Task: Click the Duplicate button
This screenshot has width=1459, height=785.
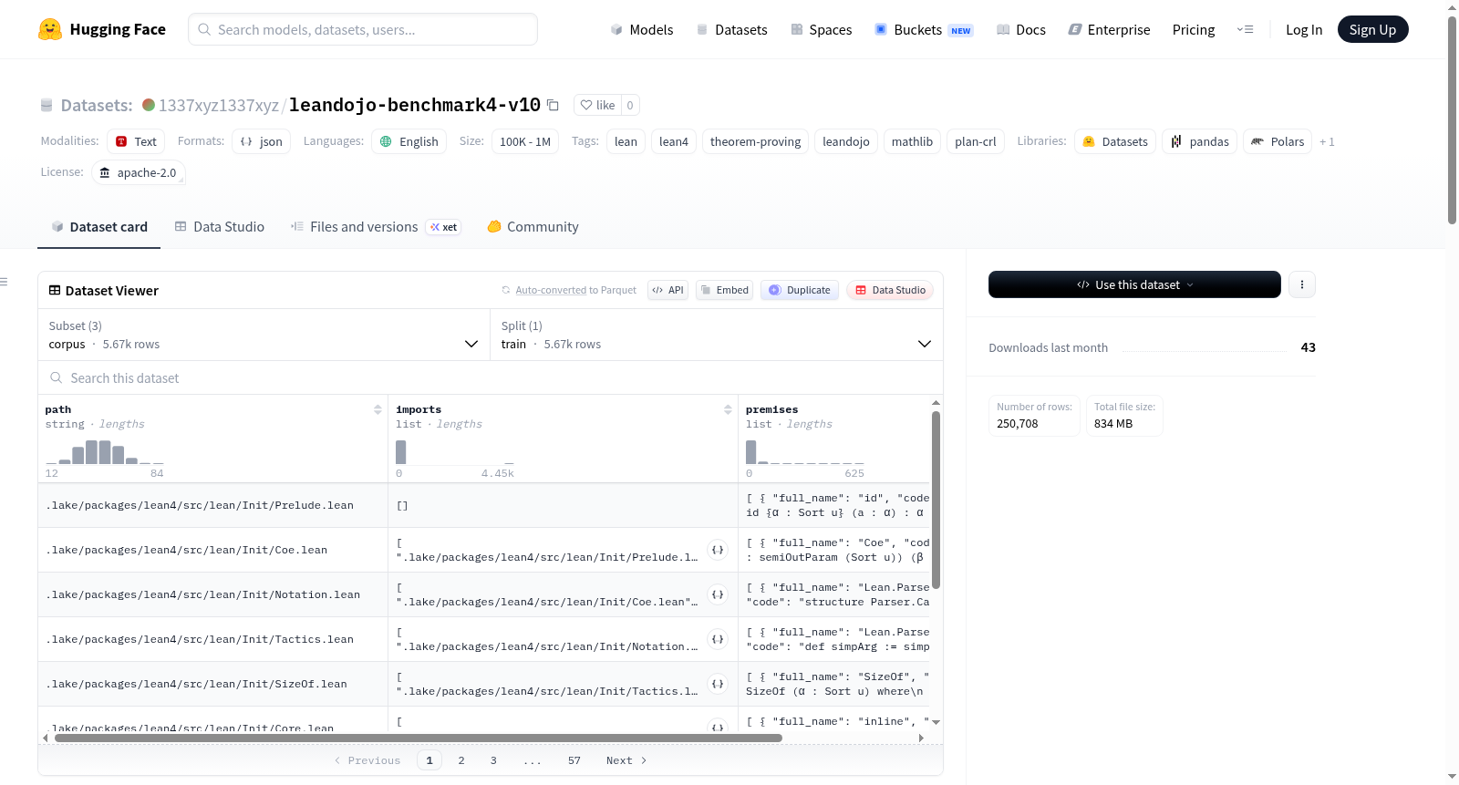Action: point(799,290)
